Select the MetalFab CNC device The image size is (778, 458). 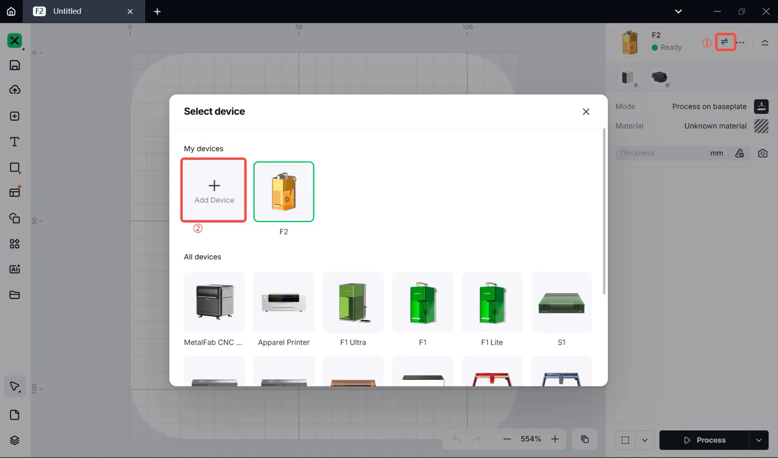(214, 303)
